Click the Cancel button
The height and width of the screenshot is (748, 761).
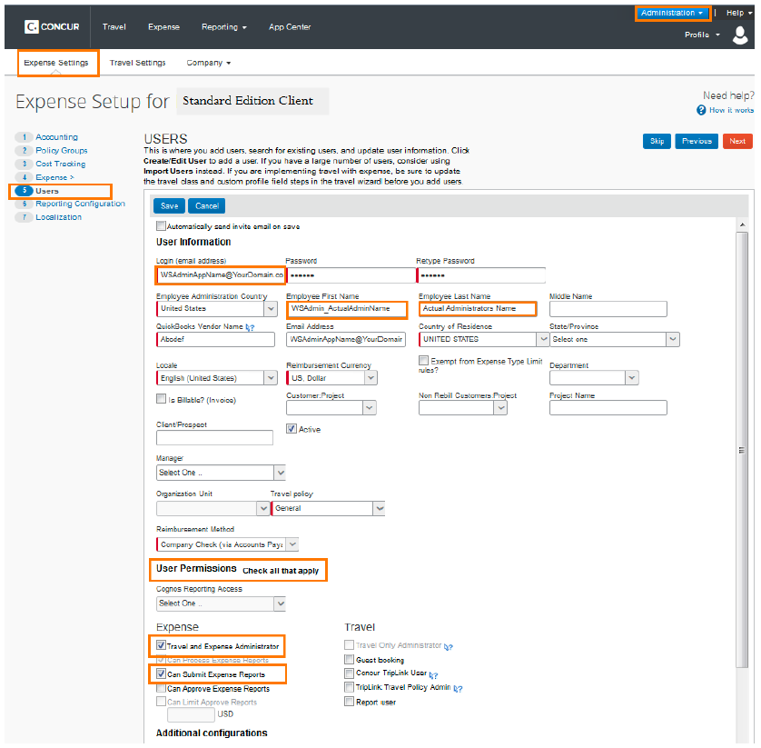207,206
